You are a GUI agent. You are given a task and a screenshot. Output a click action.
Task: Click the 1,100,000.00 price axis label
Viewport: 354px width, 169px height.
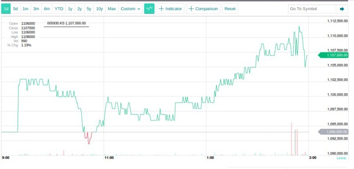tap(337, 95)
